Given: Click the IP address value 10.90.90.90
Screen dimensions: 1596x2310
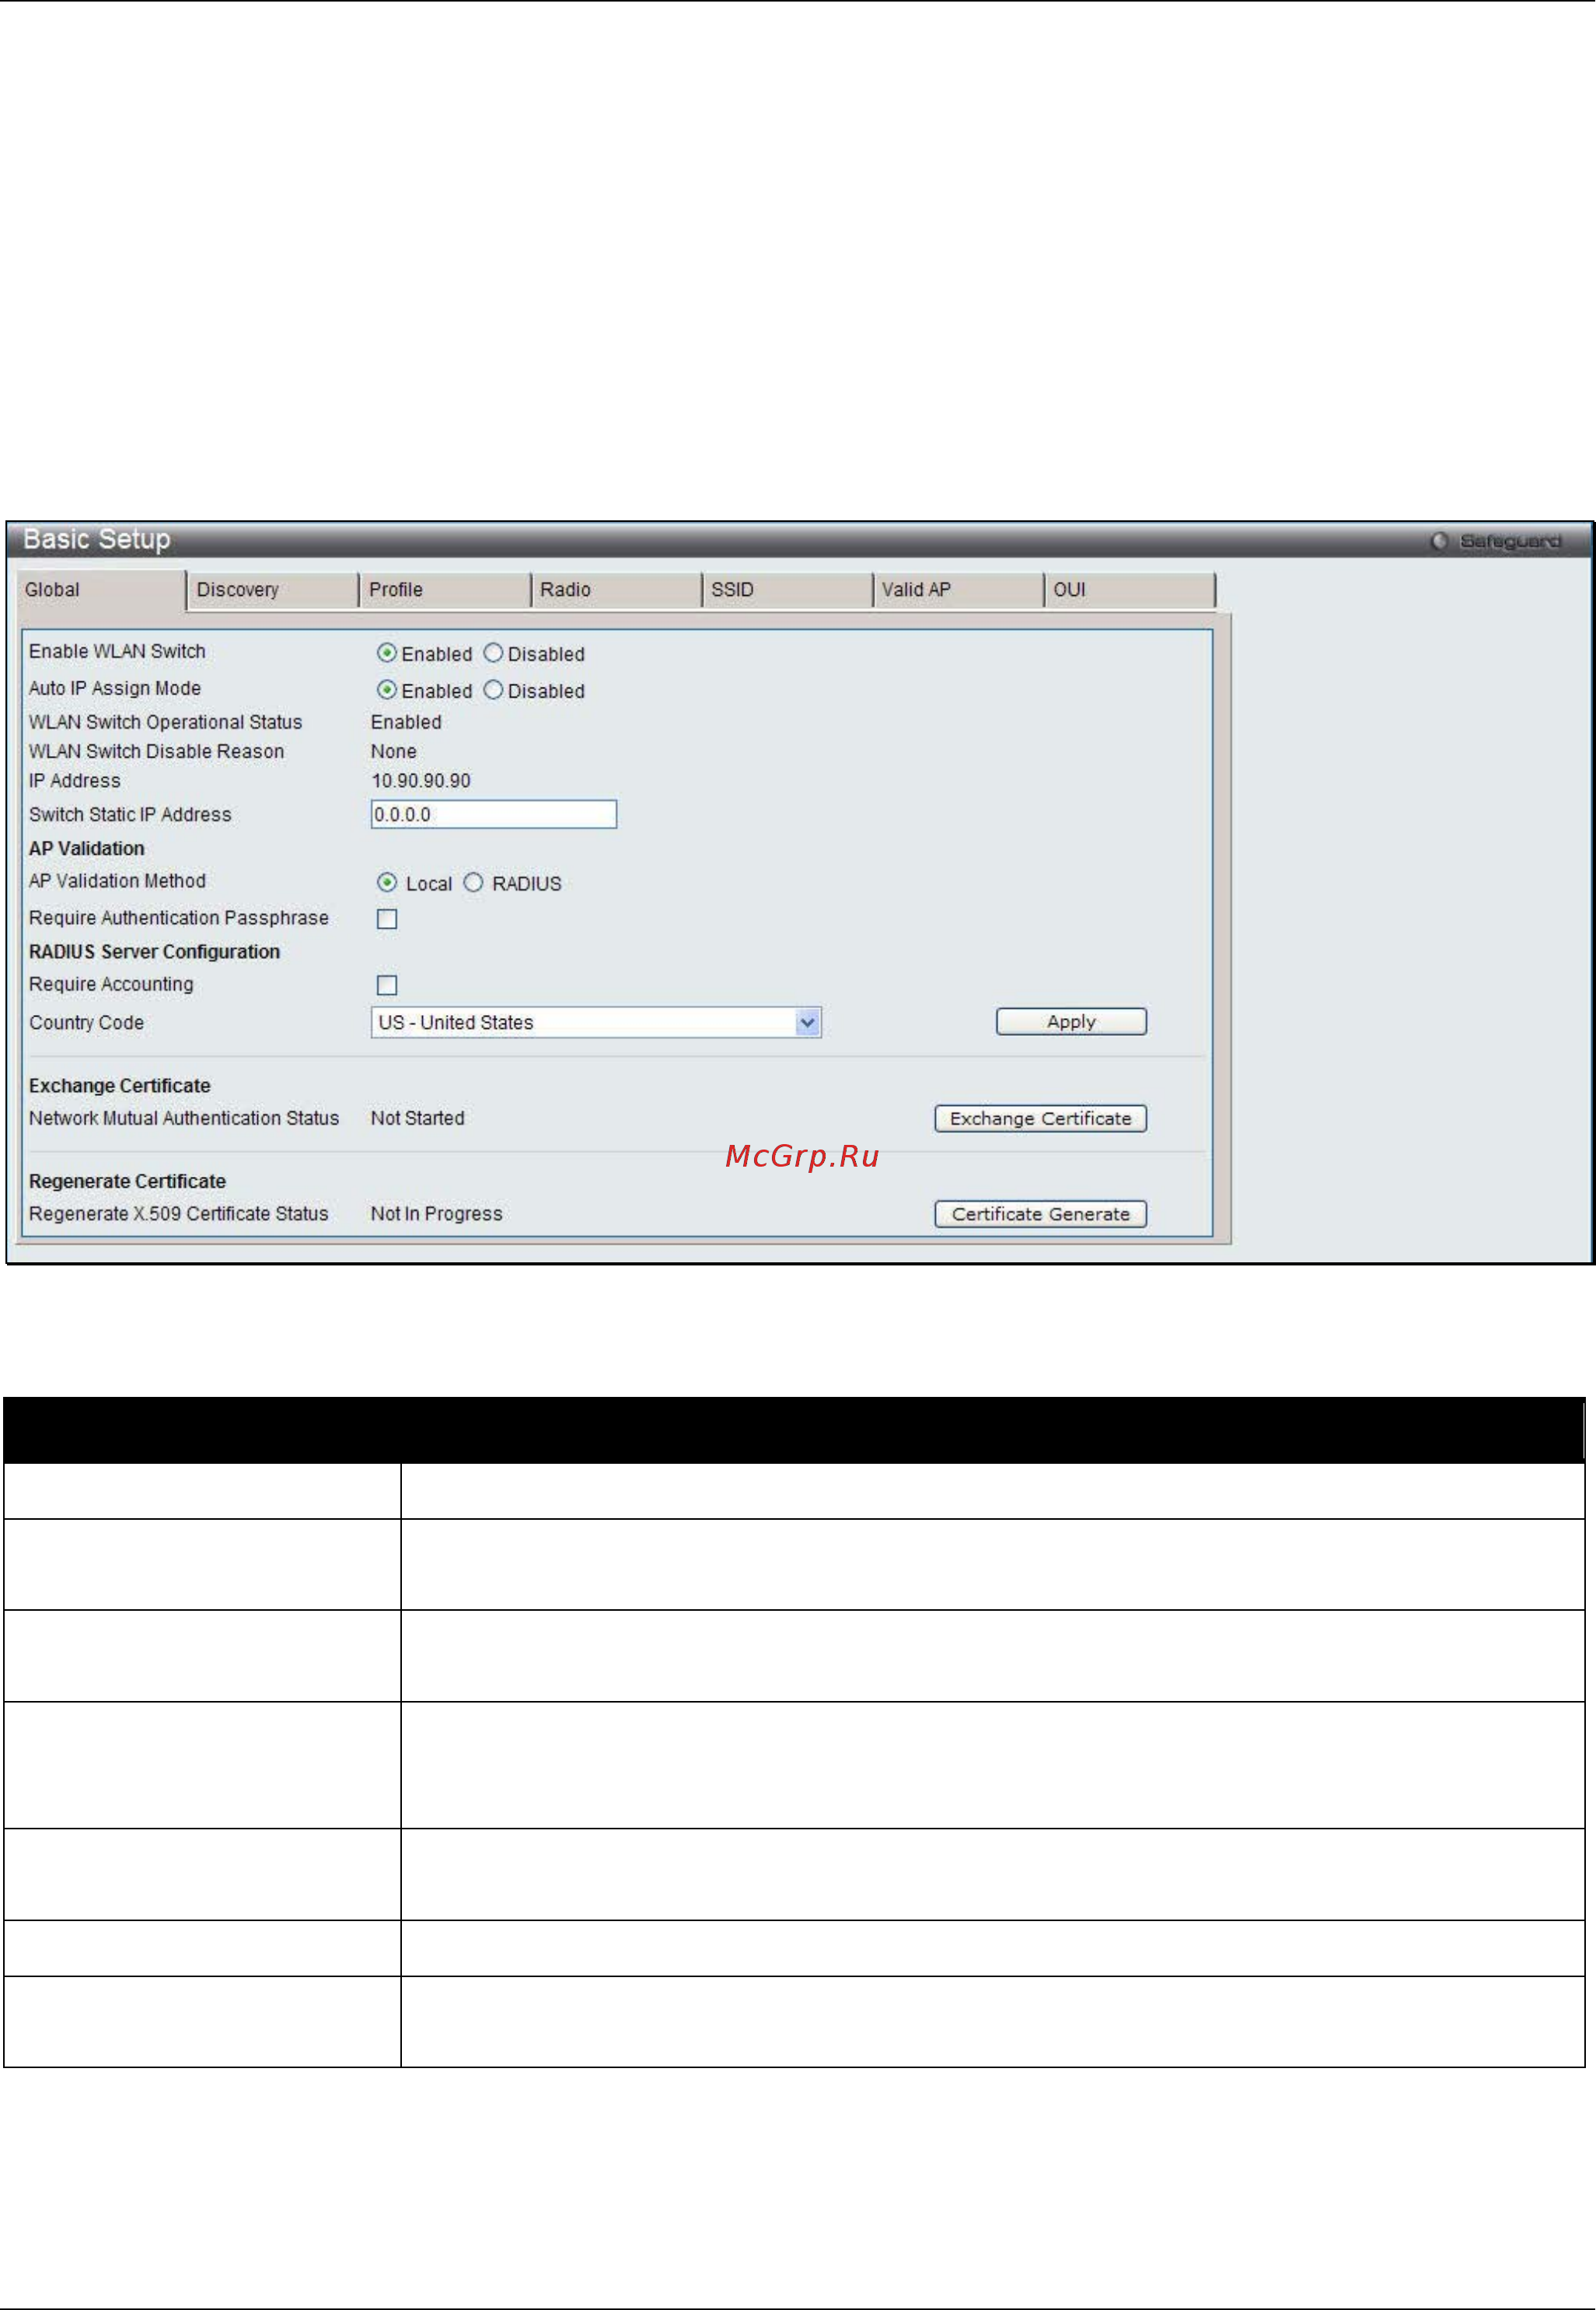Looking at the screenshot, I should tap(421, 780).
